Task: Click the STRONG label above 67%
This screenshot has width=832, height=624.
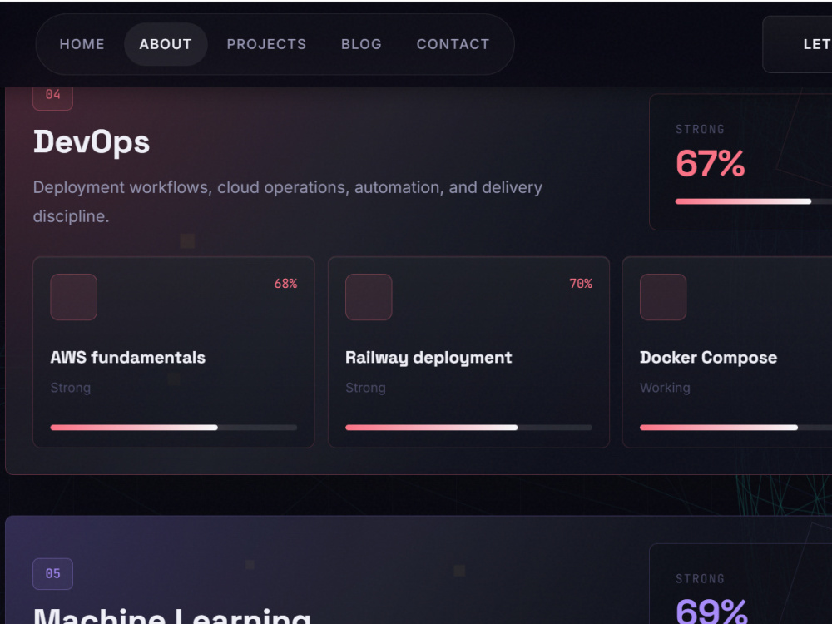Action: pos(700,130)
